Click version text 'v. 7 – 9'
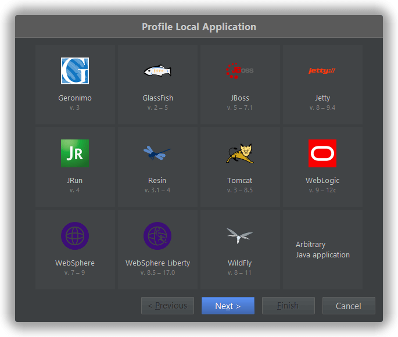The width and height of the screenshot is (398, 337). tap(74, 273)
